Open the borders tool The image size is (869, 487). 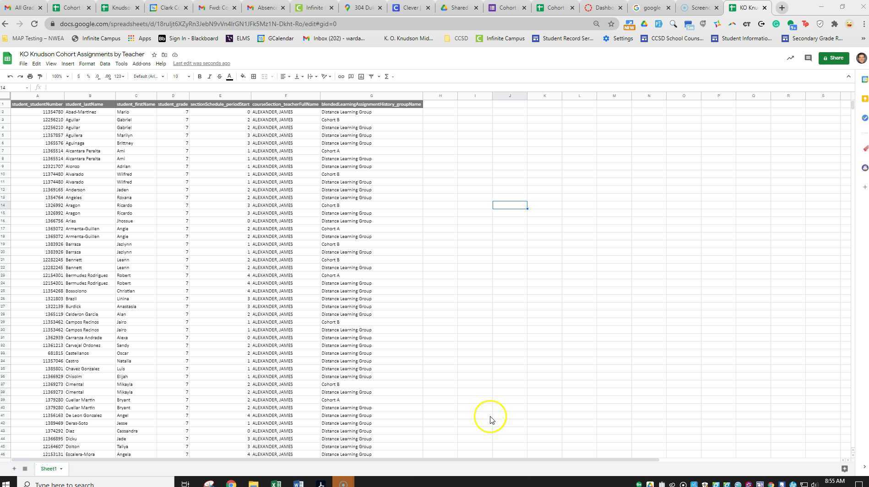click(253, 76)
